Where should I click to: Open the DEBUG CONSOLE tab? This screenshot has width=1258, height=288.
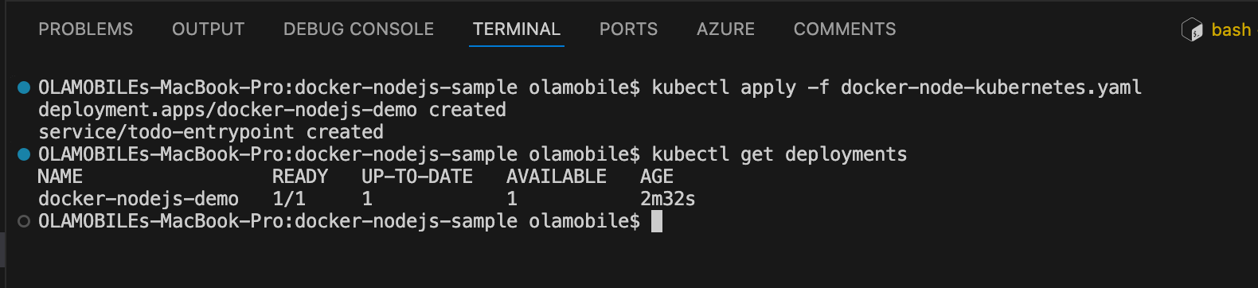359,29
